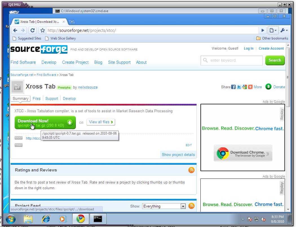296x227 pixels.
Task: Reload the page with the refresh icon
Action: (33, 30)
